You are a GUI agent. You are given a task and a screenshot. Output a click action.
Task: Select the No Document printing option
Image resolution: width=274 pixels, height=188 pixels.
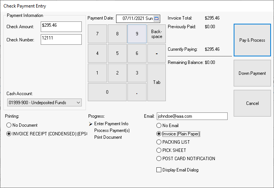[x=9, y=125]
